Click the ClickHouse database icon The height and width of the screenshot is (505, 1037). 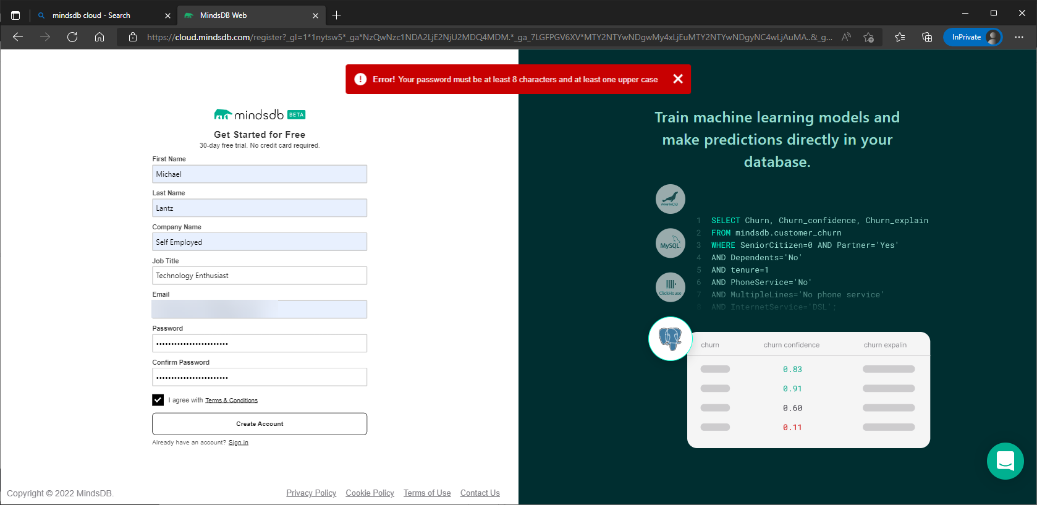click(670, 287)
